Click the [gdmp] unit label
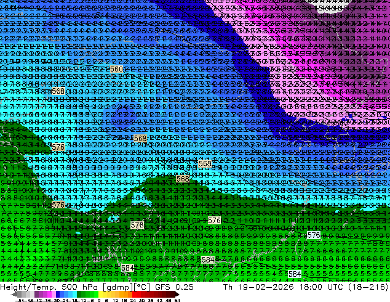This screenshot has width=390, height=302. [118, 287]
